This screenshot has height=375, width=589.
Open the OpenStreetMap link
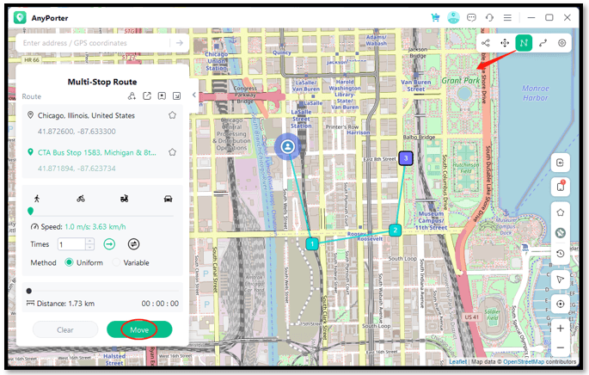pos(524,361)
